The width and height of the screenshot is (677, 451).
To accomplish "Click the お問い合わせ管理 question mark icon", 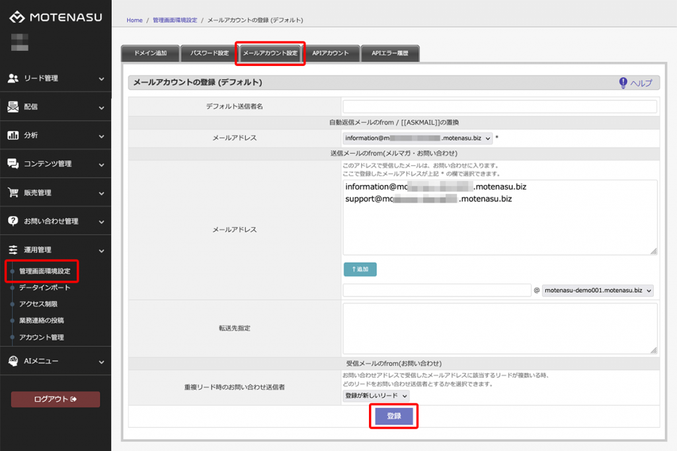I will click(x=13, y=221).
